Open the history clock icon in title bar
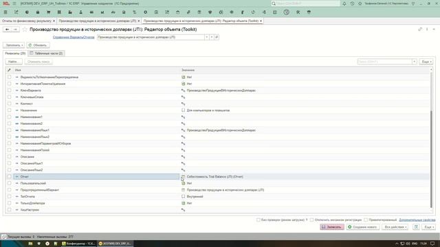This screenshot has width=440, height=247. 352,3
